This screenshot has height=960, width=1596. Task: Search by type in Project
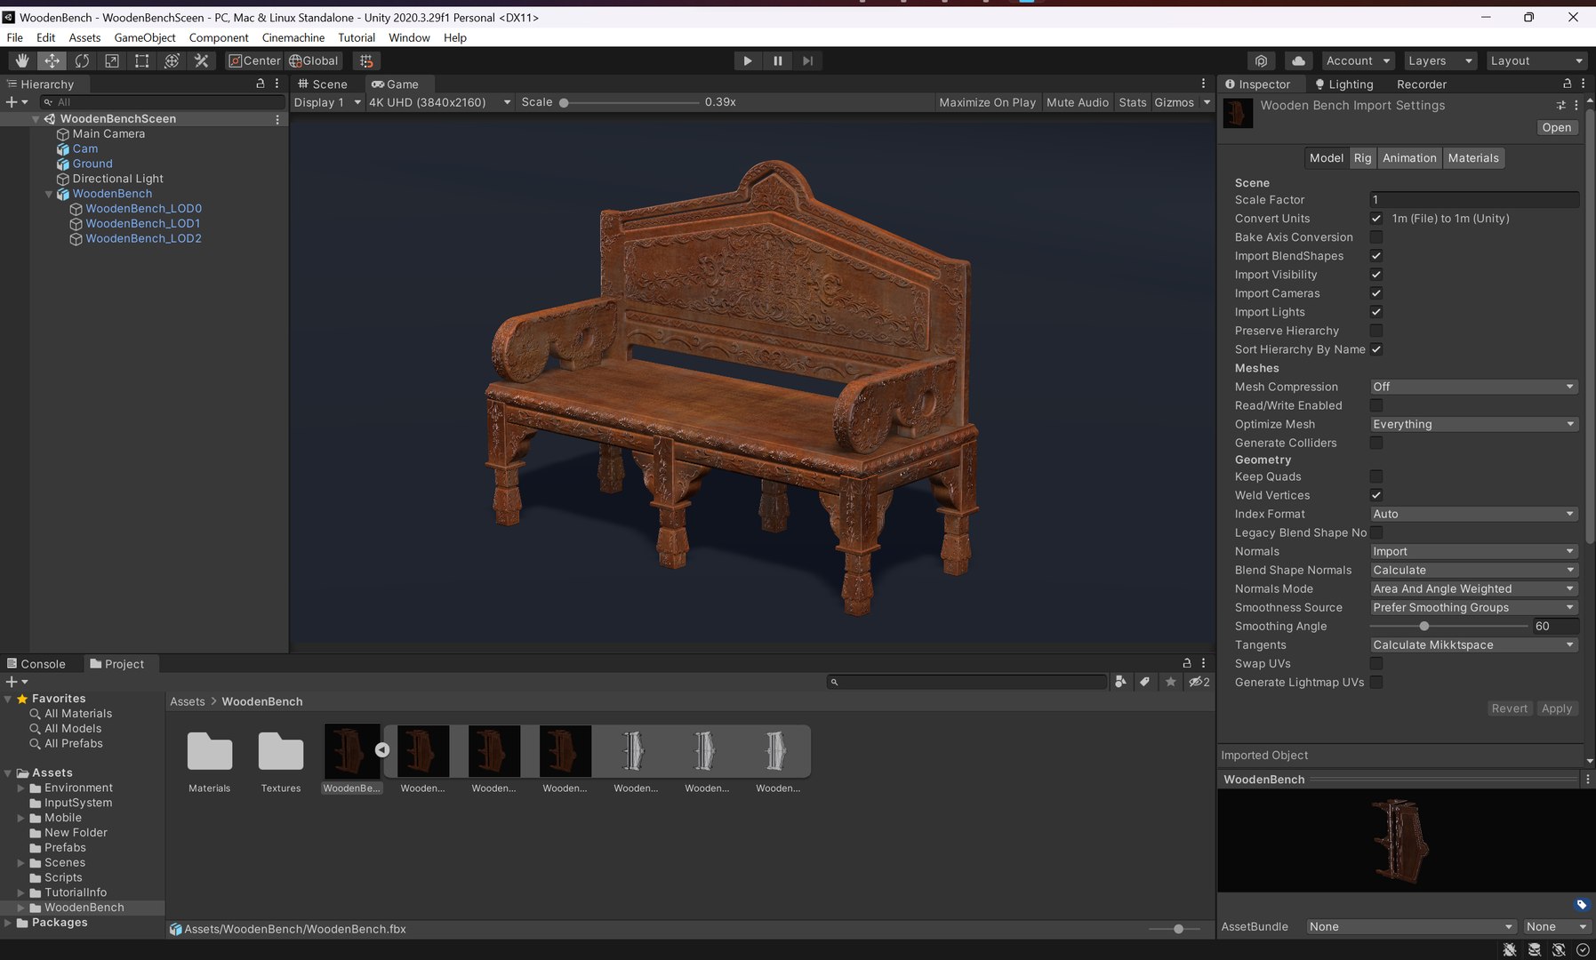click(1120, 682)
